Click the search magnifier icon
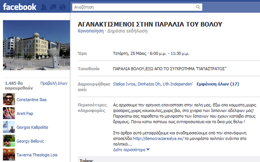Image resolution: width=260 pixels, height=162 pixels. (198, 7)
